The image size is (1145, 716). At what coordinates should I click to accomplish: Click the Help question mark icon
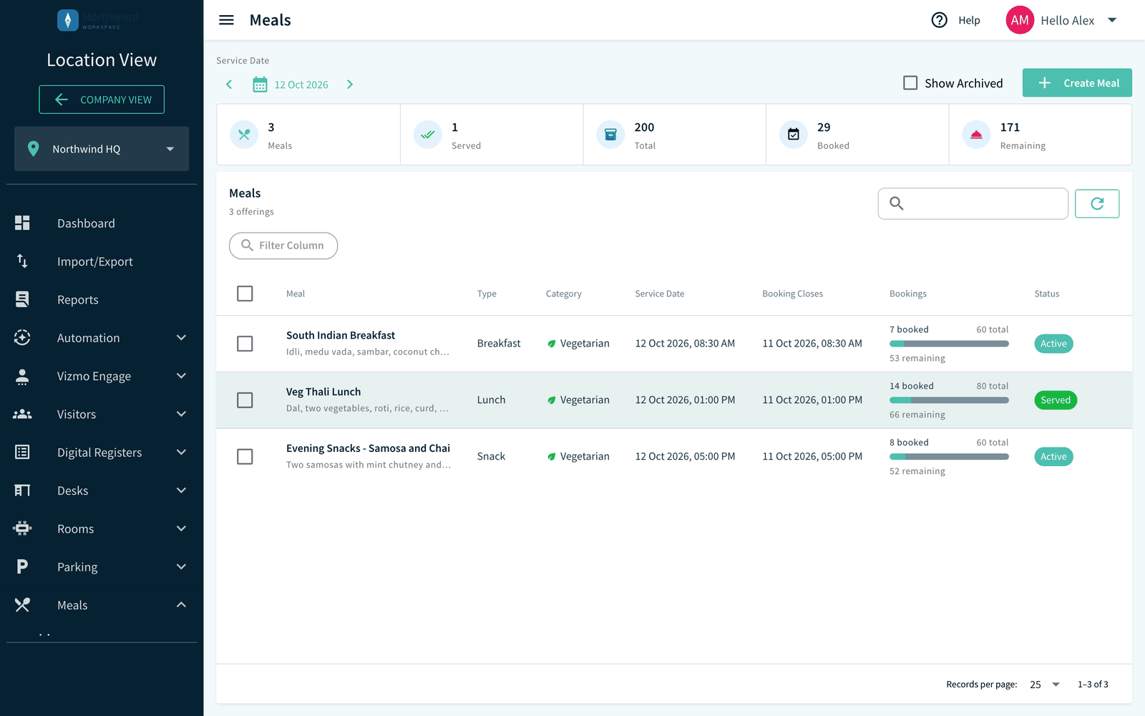[939, 20]
